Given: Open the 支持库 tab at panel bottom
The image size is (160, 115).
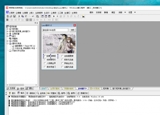Looking at the screenshot, I should 11,88.
